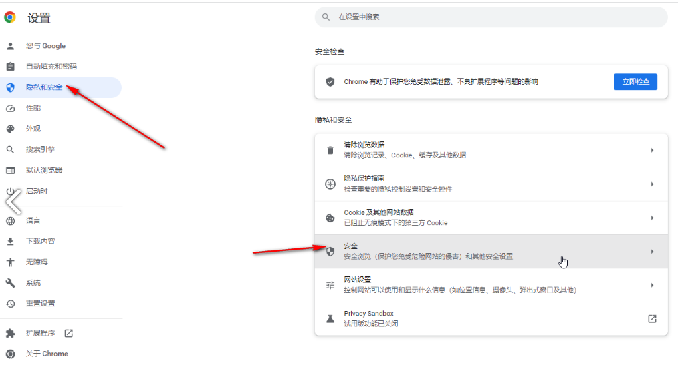Click the 立即检查 button
678x365 pixels.
(x=635, y=82)
